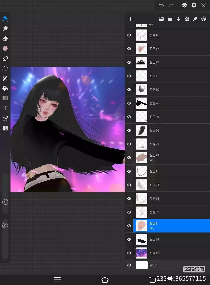
Task: Open the settings gear menu
Action: point(194,5)
